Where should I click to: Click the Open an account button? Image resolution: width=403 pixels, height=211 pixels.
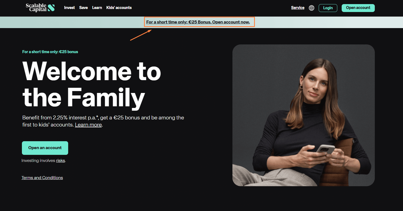[45, 148]
